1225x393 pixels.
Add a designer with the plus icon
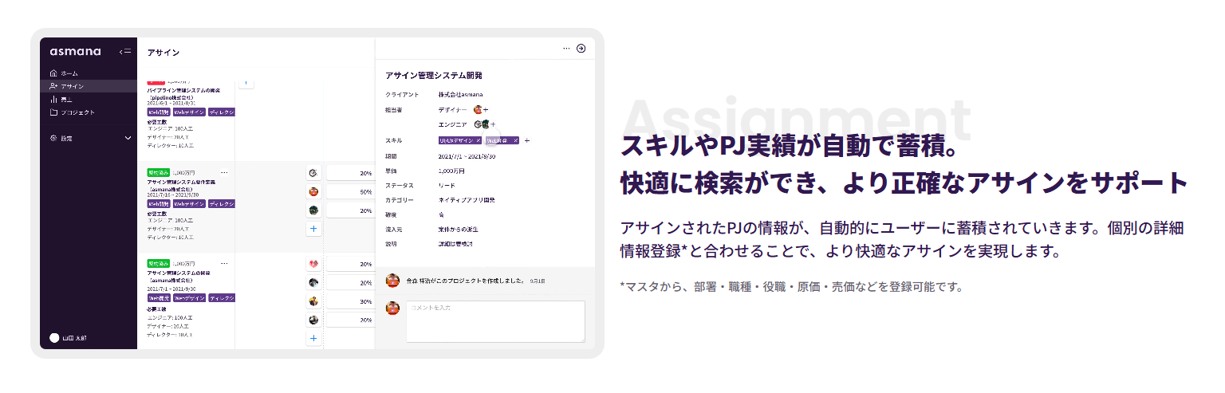486,109
